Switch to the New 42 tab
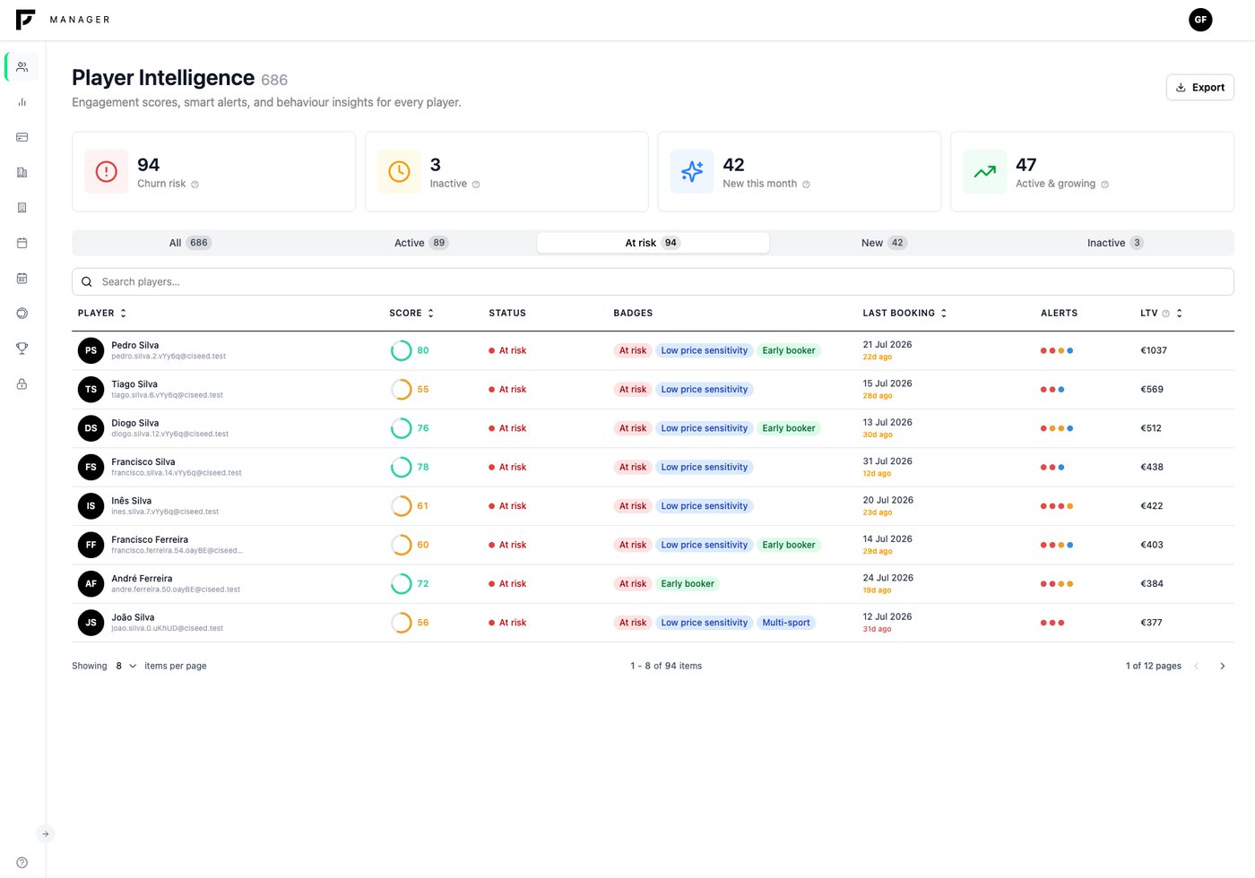Image resolution: width=1255 pixels, height=878 pixels. tap(884, 243)
